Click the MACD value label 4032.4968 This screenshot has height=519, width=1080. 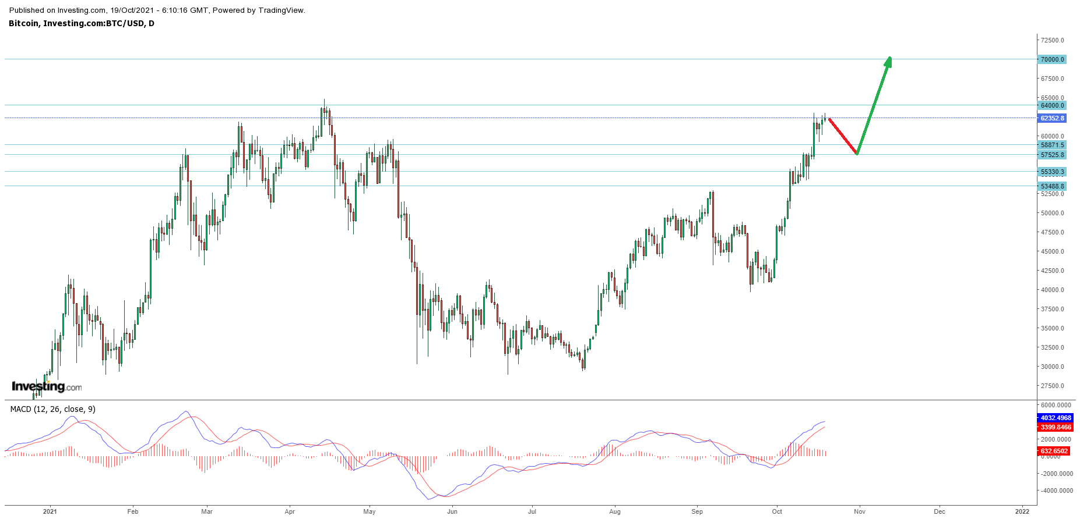coord(1056,418)
